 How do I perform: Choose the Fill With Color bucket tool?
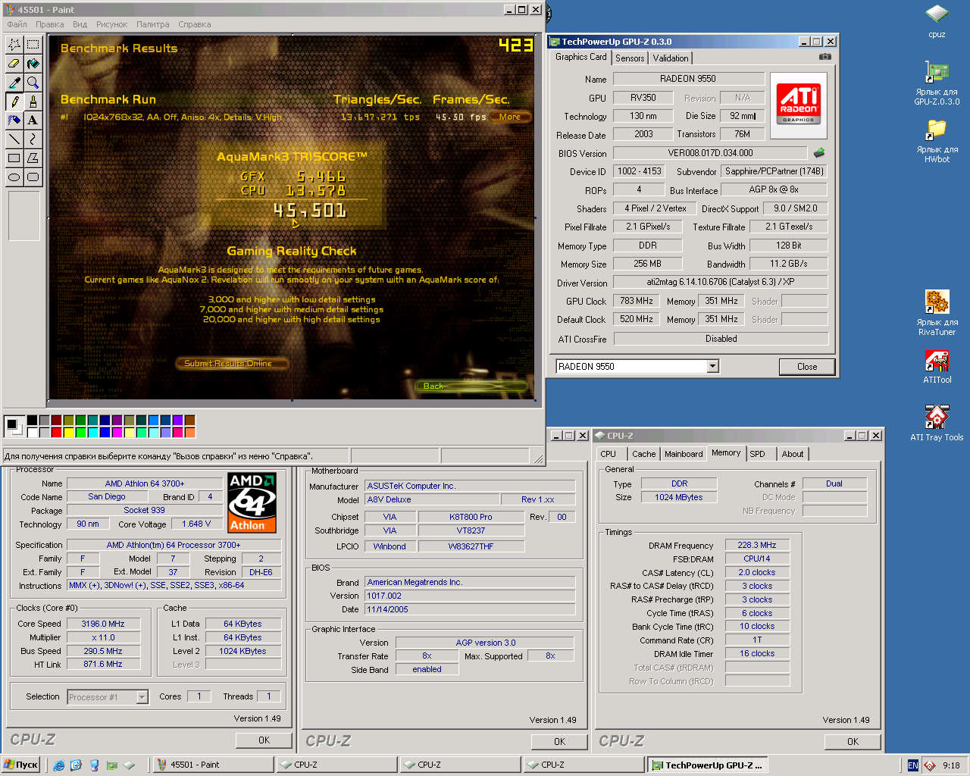click(33, 64)
